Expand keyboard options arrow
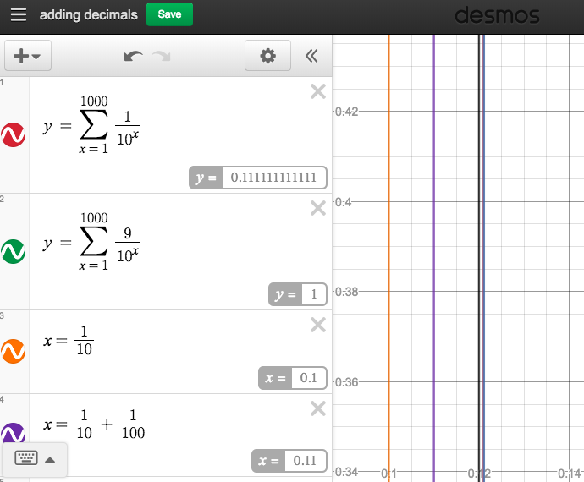584x482 pixels. (x=50, y=460)
